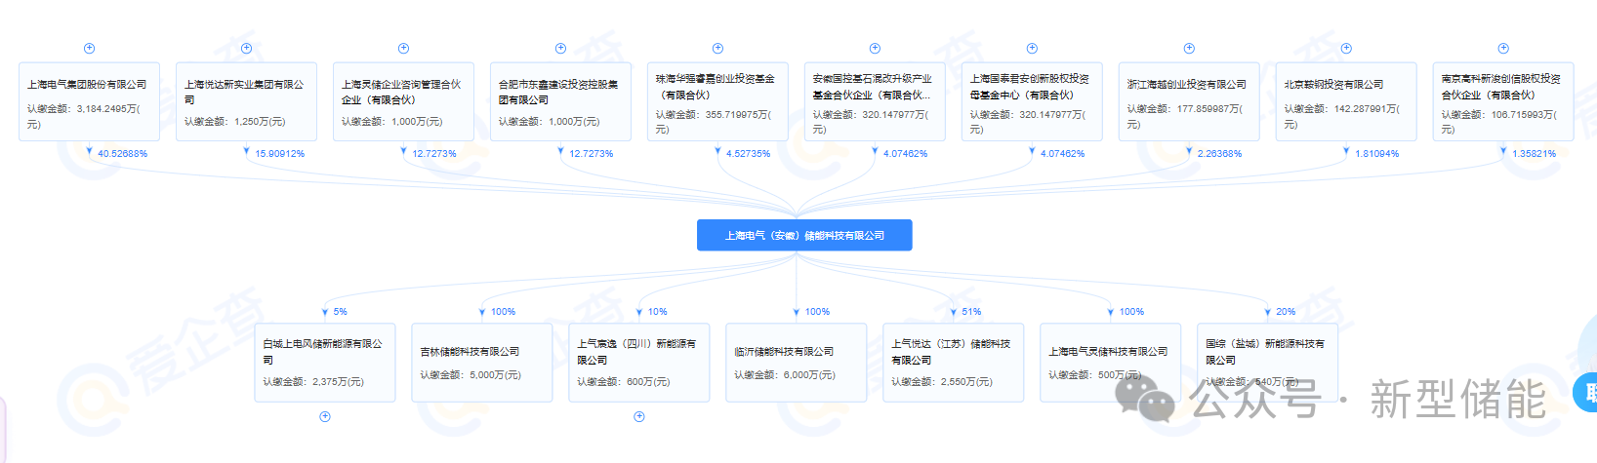Click plus icon above 北京鞍钢投资有限公司
The image size is (1597, 463).
tap(1346, 49)
